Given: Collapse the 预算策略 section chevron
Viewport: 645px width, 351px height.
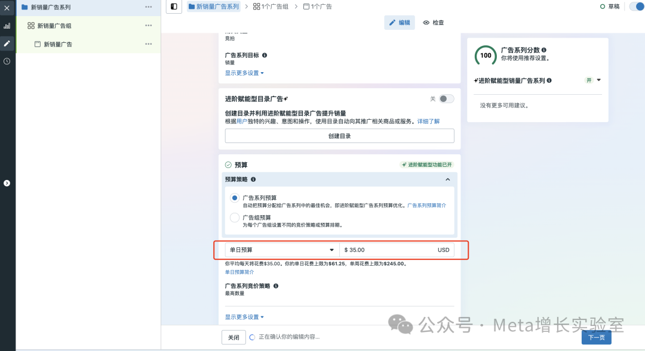Looking at the screenshot, I should tap(447, 179).
